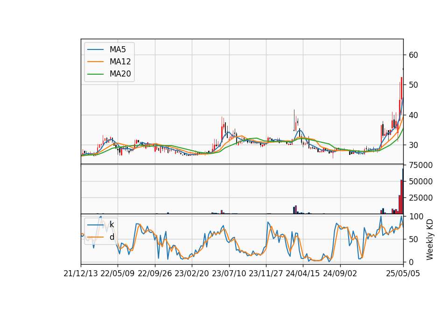Click the price axis value 40
448x322 pixels.
(x=413, y=115)
